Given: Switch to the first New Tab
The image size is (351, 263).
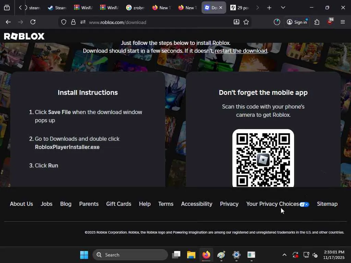Looking at the screenshot, I should pyautogui.click(x=161, y=8).
